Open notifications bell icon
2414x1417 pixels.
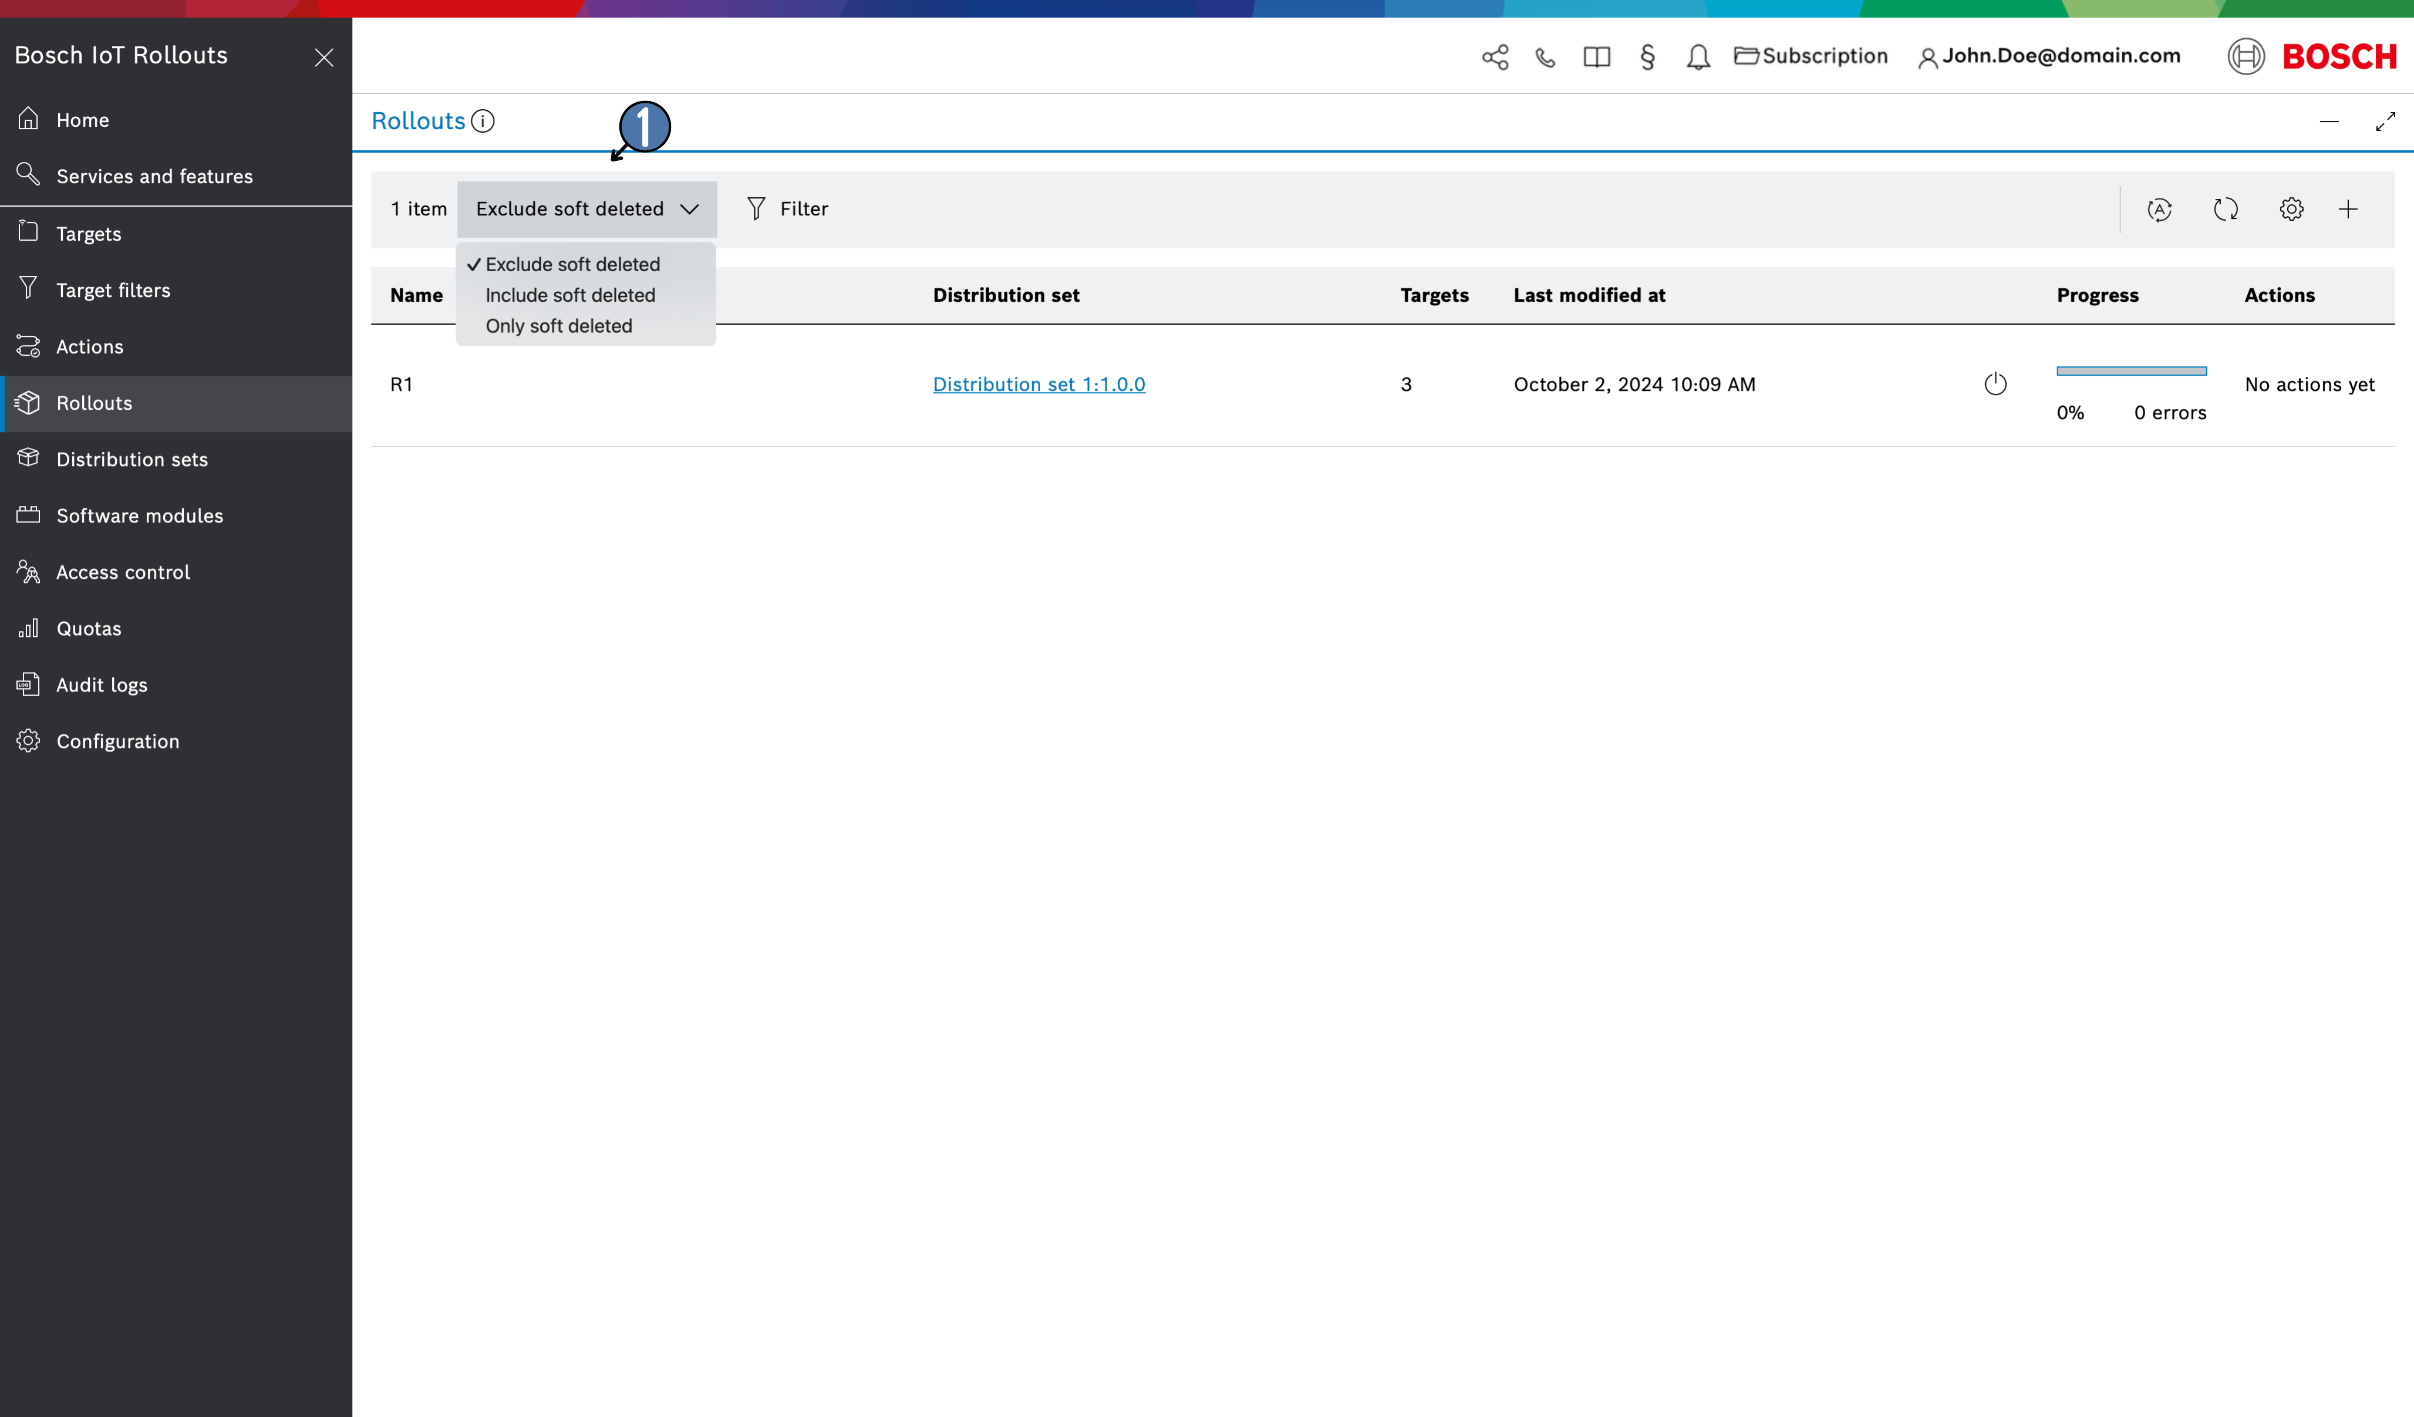(x=1698, y=58)
